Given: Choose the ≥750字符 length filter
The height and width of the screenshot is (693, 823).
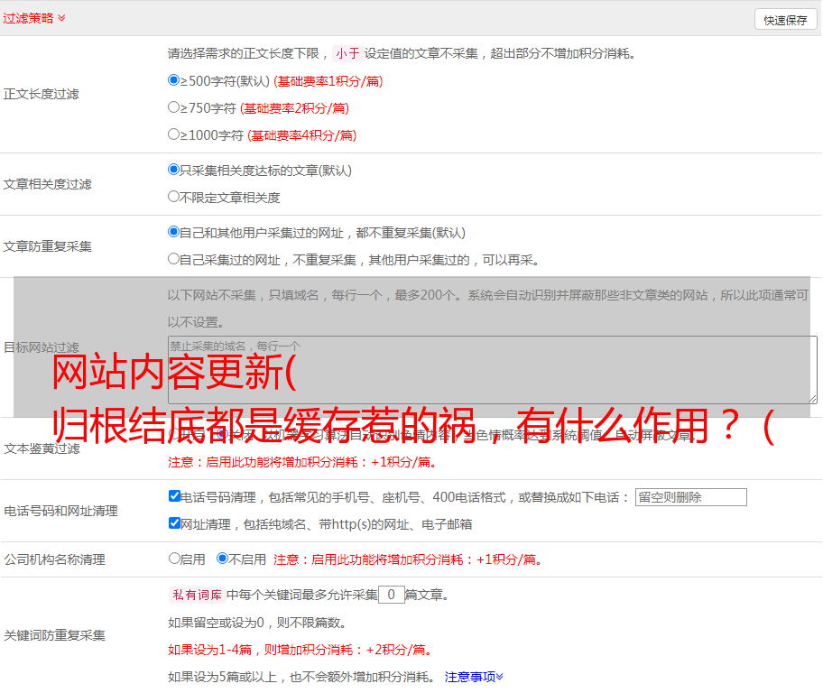Looking at the screenshot, I should [x=174, y=107].
